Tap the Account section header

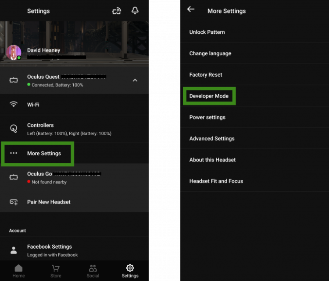coord(18,231)
